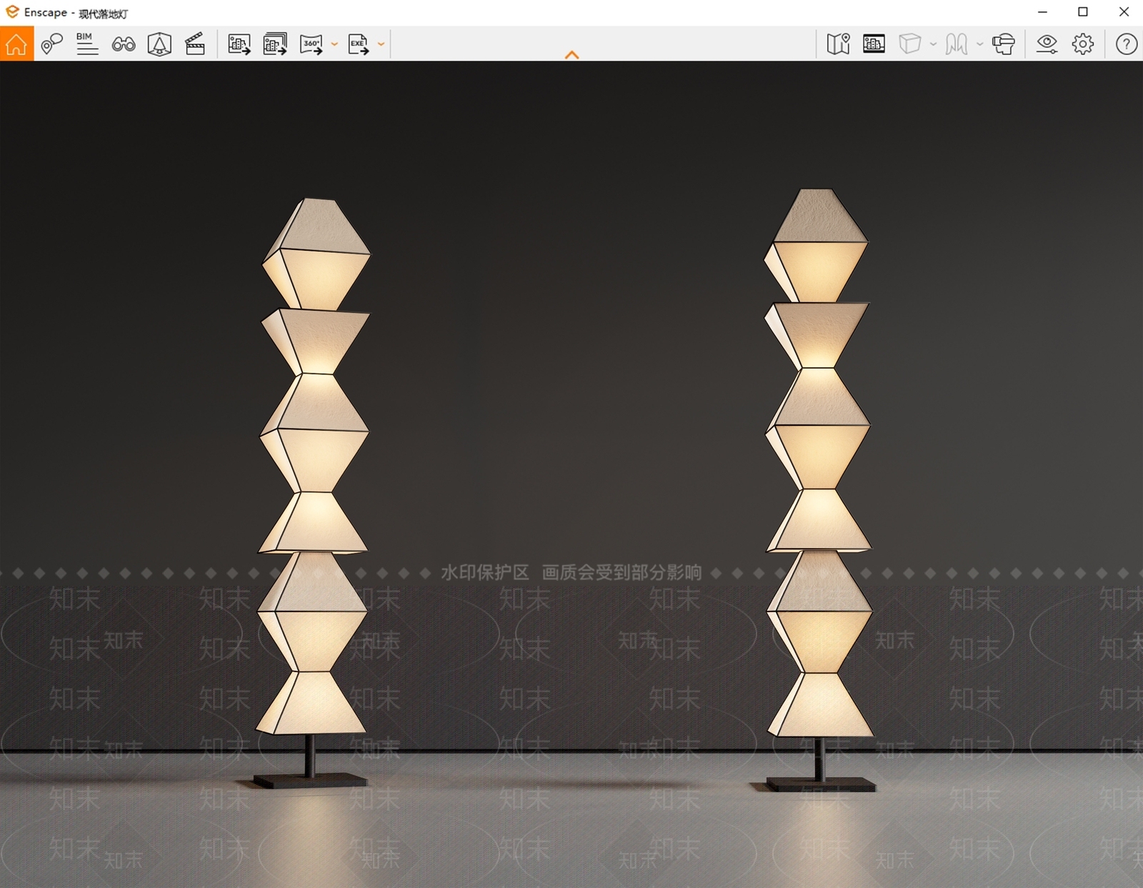Image resolution: width=1143 pixels, height=888 pixels.
Task: Minimize the Enscape window
Action: [x=1043, y=12]
